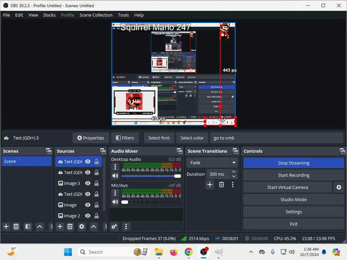Remove selected scene with the Scenes trash icon

[x=16, y=226]
